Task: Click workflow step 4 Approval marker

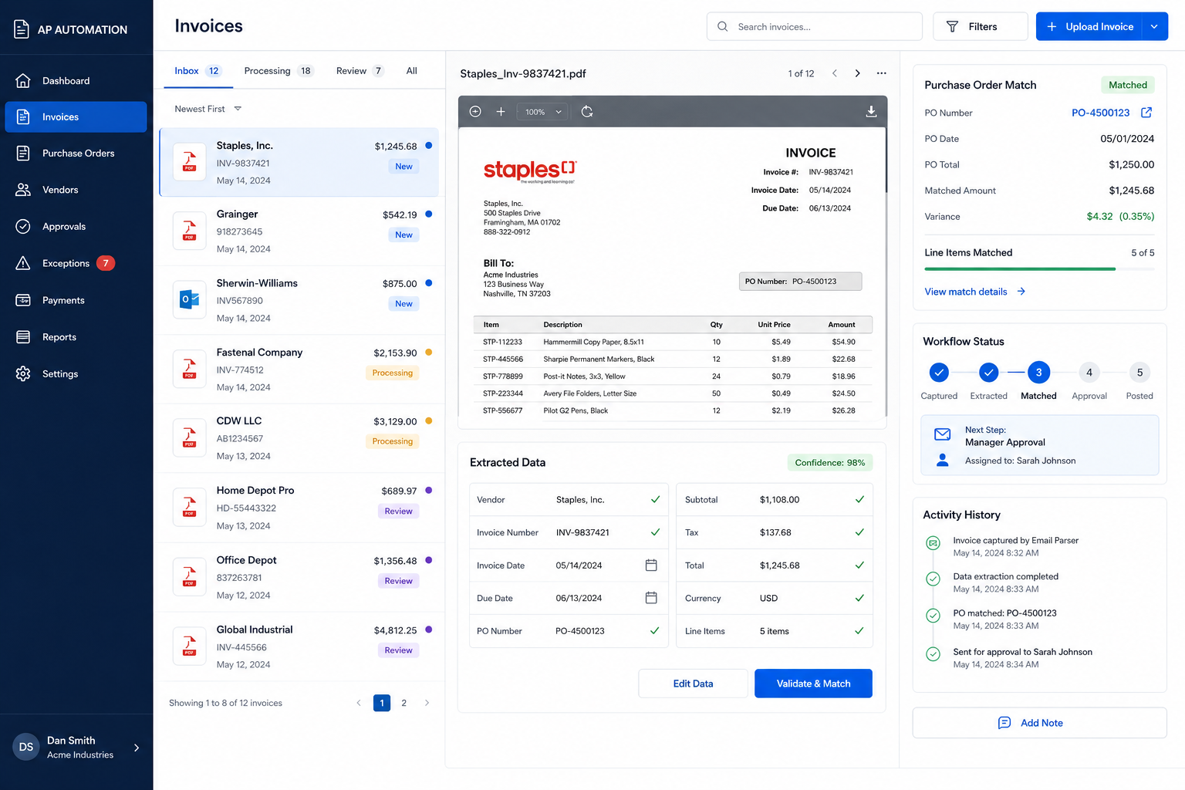Action: 1089,373
